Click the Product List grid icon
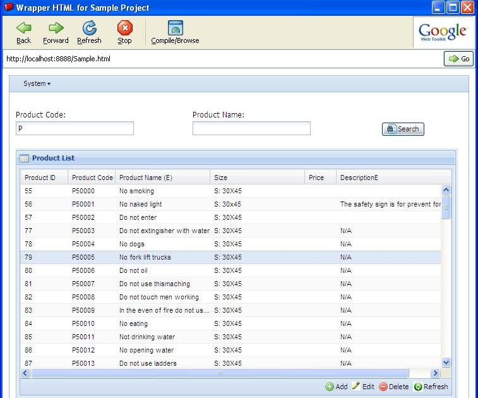Viewport: 478px width, 398px height. (24, 159)
